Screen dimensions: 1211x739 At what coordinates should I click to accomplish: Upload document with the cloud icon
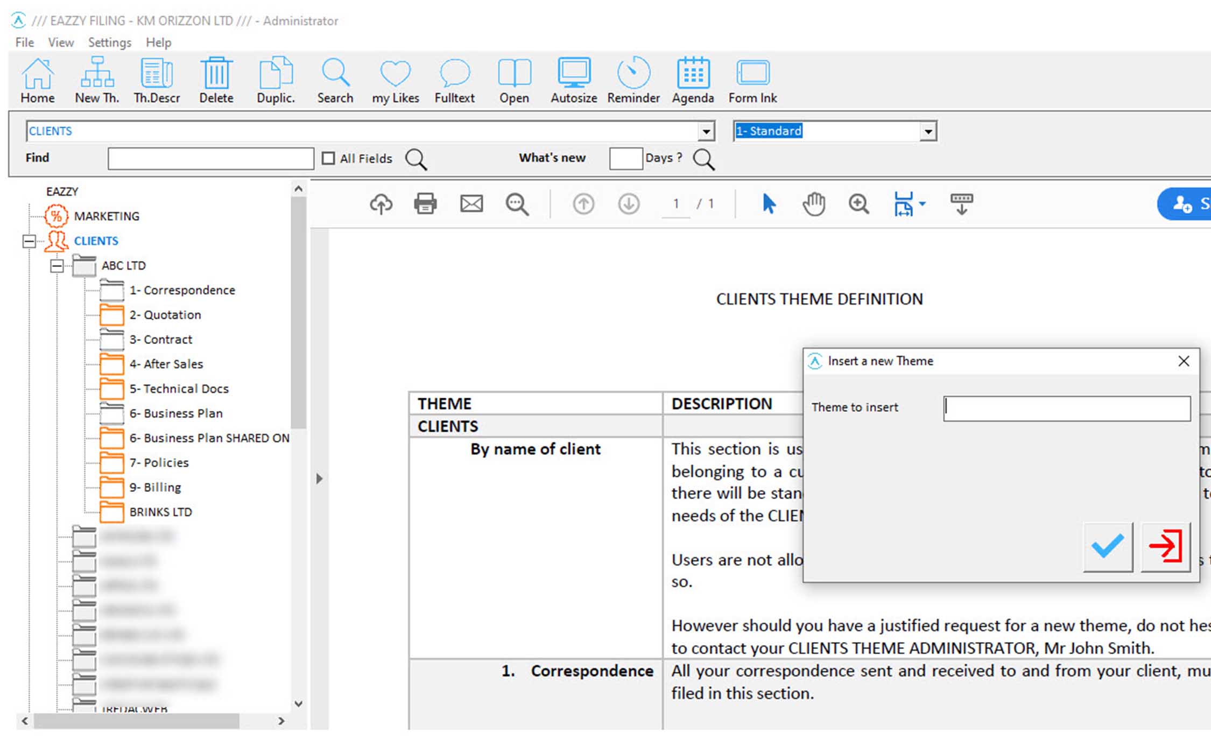[x=381, y=204]
